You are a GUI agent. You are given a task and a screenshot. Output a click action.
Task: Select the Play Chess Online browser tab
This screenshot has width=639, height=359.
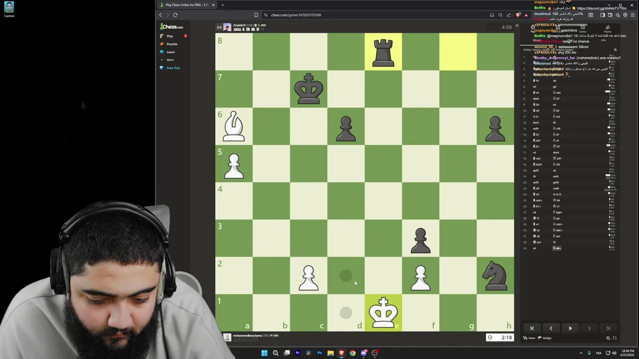point(187,5)
